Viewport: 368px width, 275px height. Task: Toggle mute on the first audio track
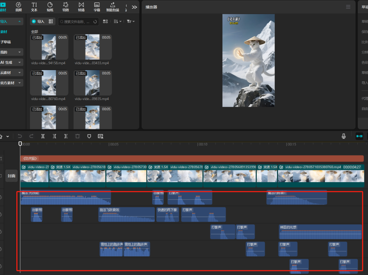(1, 197)
